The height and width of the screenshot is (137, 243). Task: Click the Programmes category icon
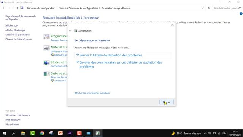pyautogui.click(x=46, y=37)
